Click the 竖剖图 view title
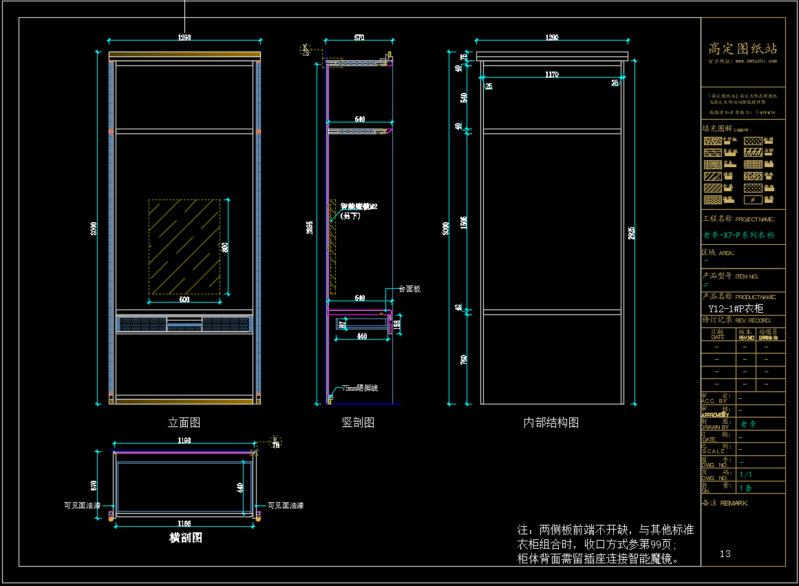799x586 pixels. point(358,422)
